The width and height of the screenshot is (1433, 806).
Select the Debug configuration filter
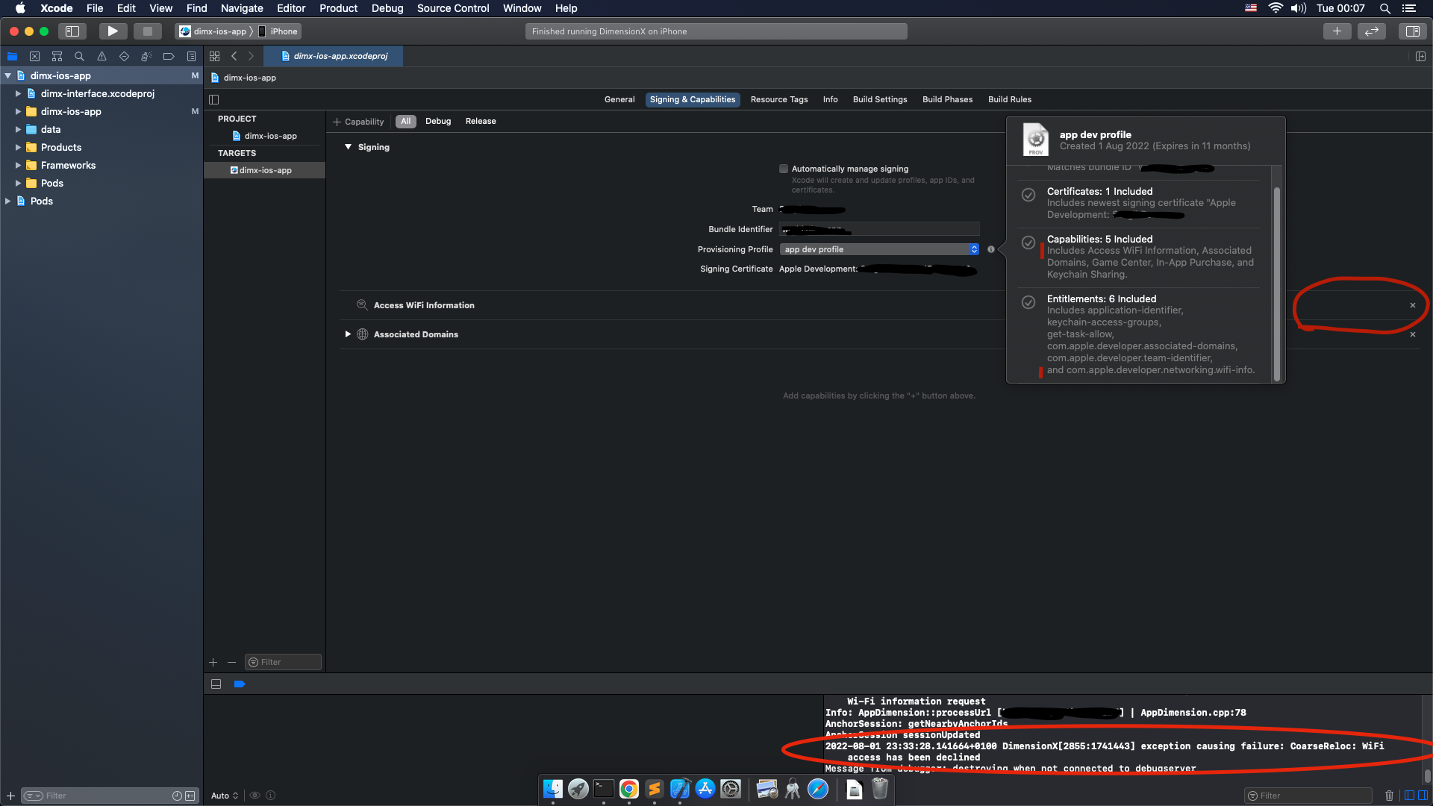coord(438,121)
